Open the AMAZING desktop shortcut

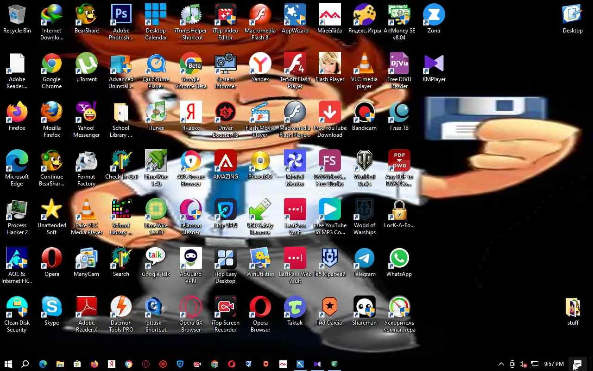pos(226,165)
